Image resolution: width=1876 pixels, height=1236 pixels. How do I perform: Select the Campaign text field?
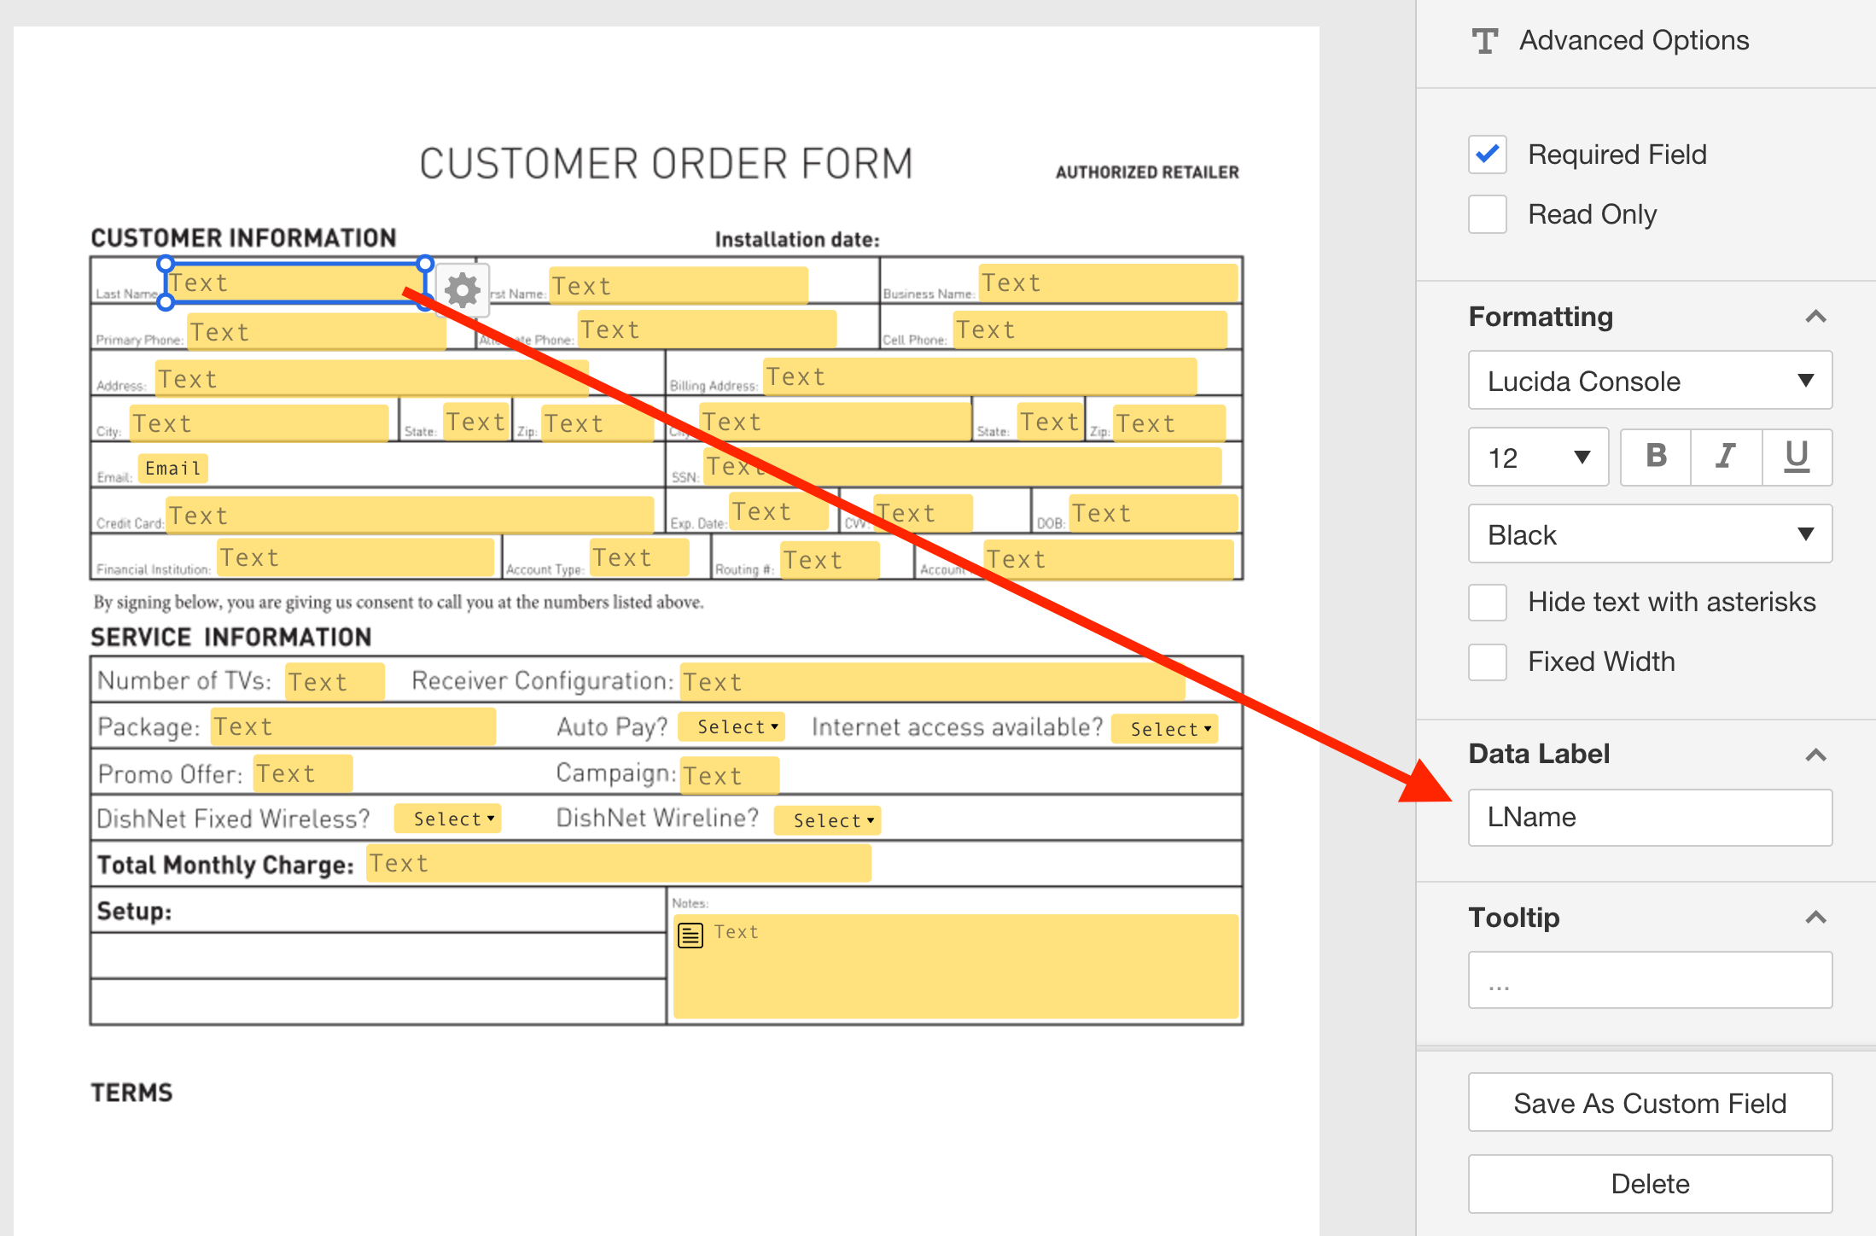730,776
